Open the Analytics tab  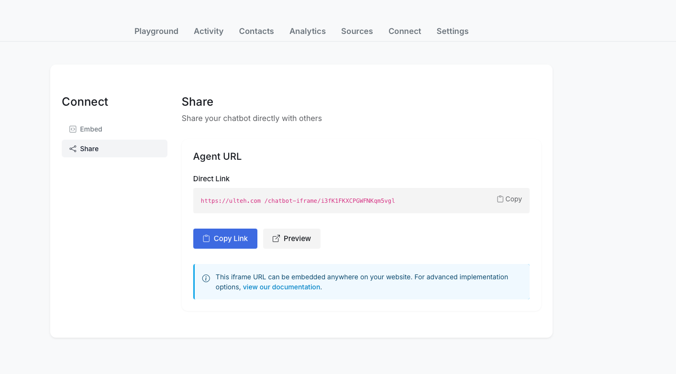tap(308, 31)
